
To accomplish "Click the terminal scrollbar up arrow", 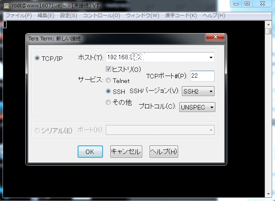I will (x=268, y=24).
